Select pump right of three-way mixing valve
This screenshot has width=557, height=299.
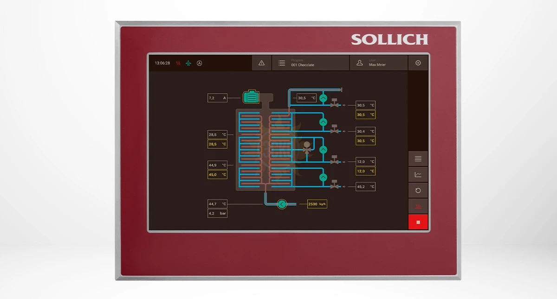point(324,149)
